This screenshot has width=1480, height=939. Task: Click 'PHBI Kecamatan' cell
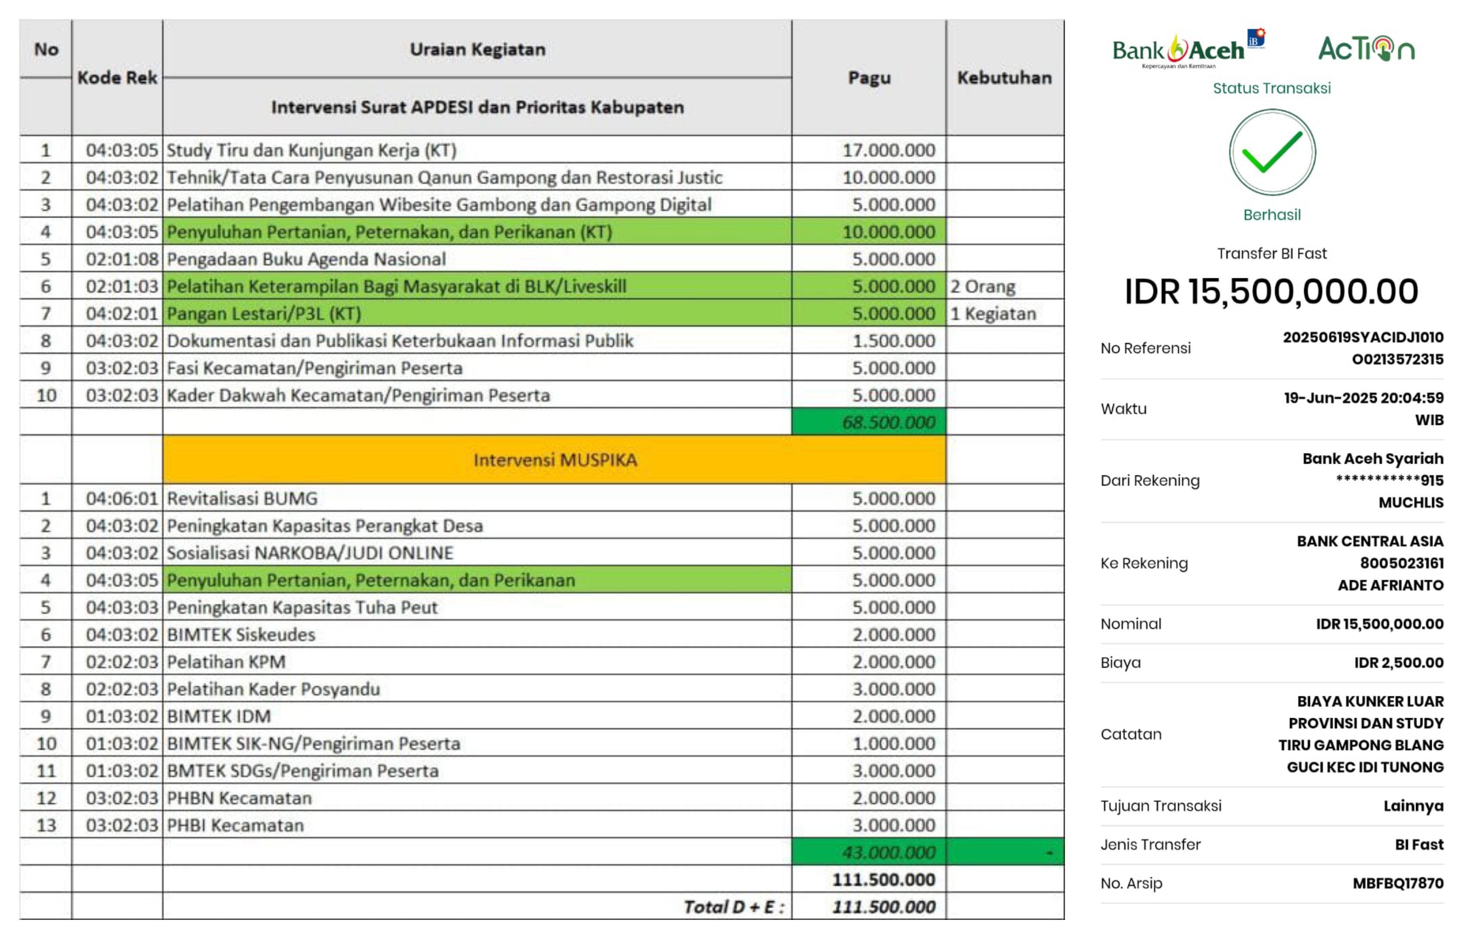click(477, 825)
